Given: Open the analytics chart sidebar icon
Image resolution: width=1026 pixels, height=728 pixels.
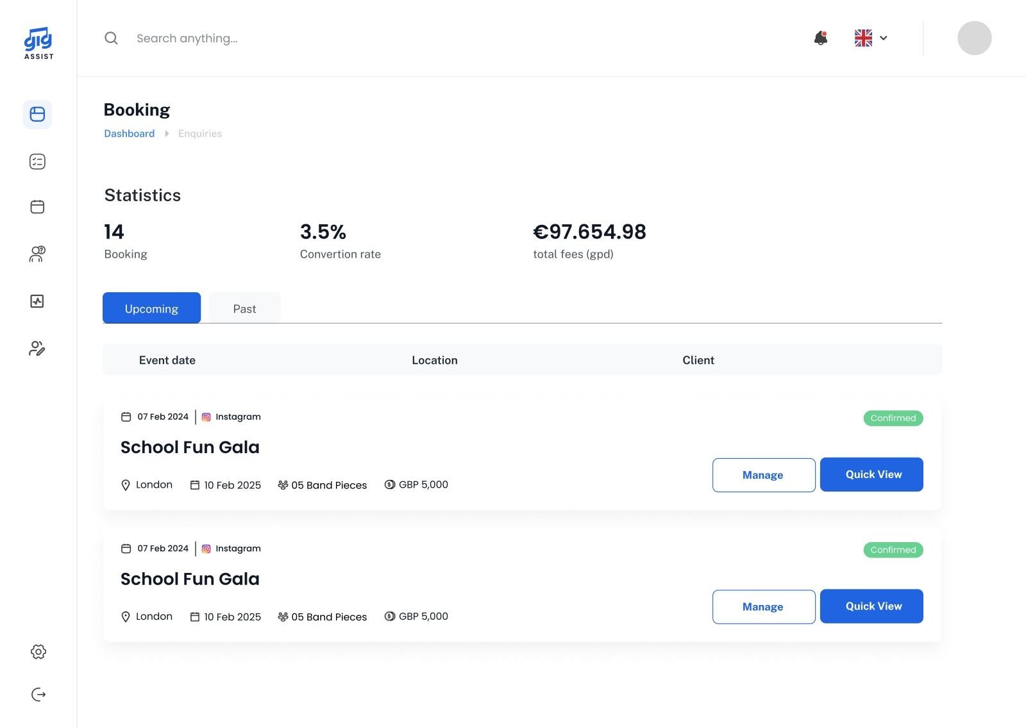Looking at the screenshot, I should (38, 301).
